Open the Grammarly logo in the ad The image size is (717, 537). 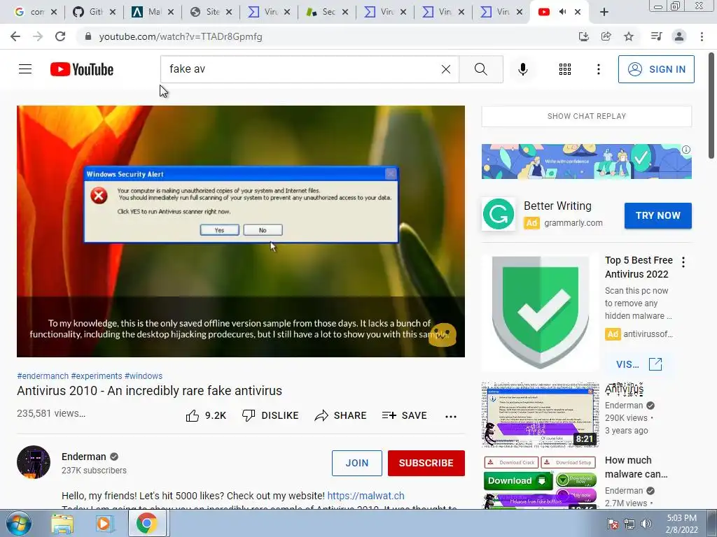click(x=499, y=214)
